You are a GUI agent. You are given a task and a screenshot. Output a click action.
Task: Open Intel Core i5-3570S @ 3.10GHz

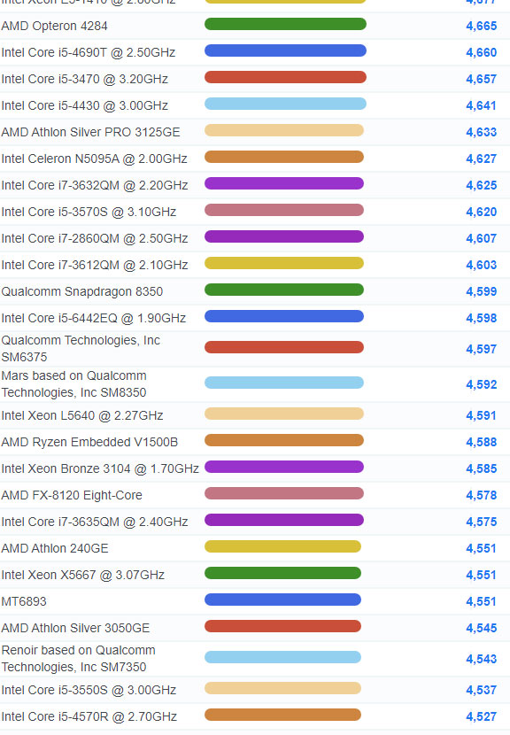click(x=89, y=212)
